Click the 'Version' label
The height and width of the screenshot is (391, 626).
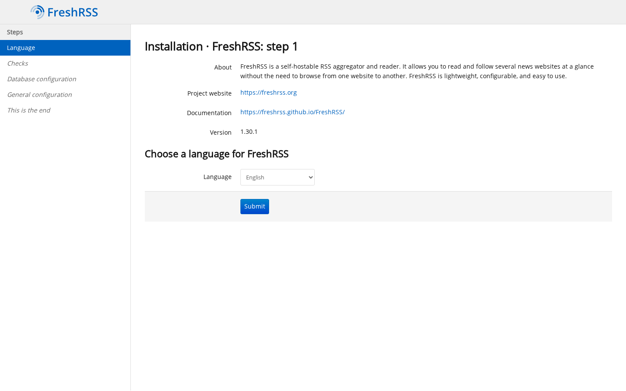221,133
